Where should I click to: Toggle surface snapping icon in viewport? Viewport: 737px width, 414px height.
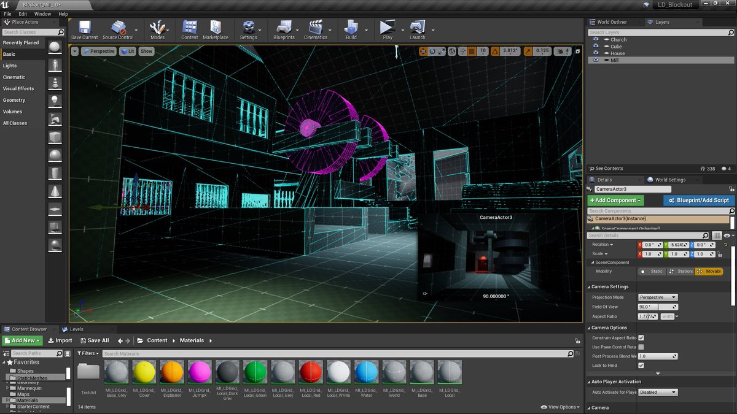(462, 52)
